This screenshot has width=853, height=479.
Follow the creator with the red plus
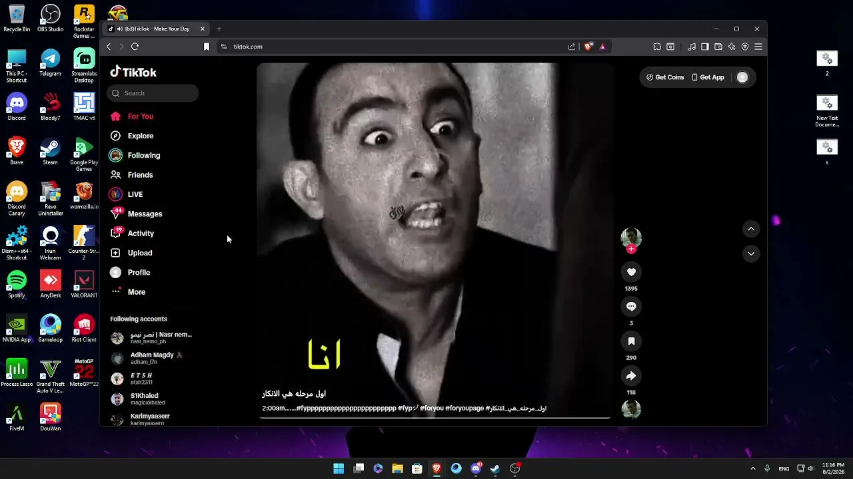[x=631, y=249]
